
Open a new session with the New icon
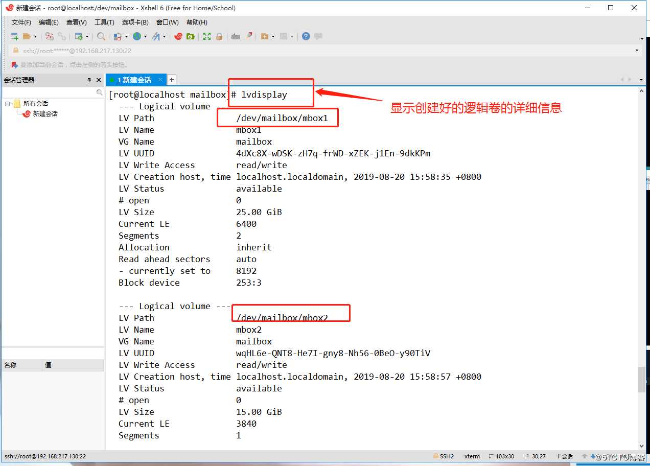pyautogui.click(x=14, y=36)
